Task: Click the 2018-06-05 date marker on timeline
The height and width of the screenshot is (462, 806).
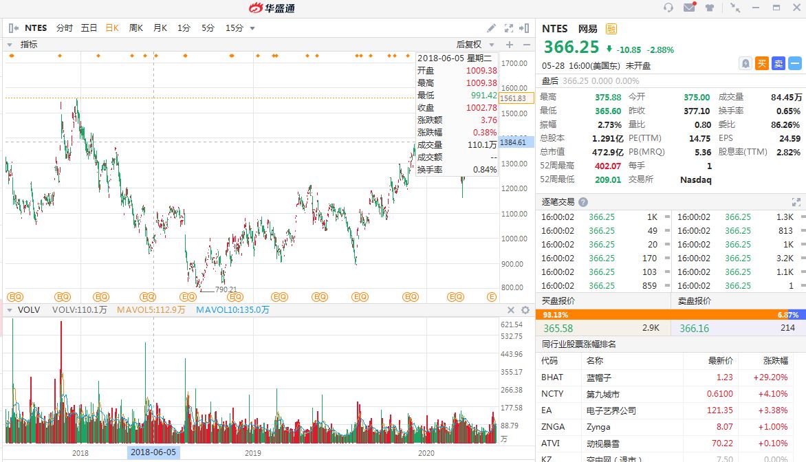Action: point(153,452)
